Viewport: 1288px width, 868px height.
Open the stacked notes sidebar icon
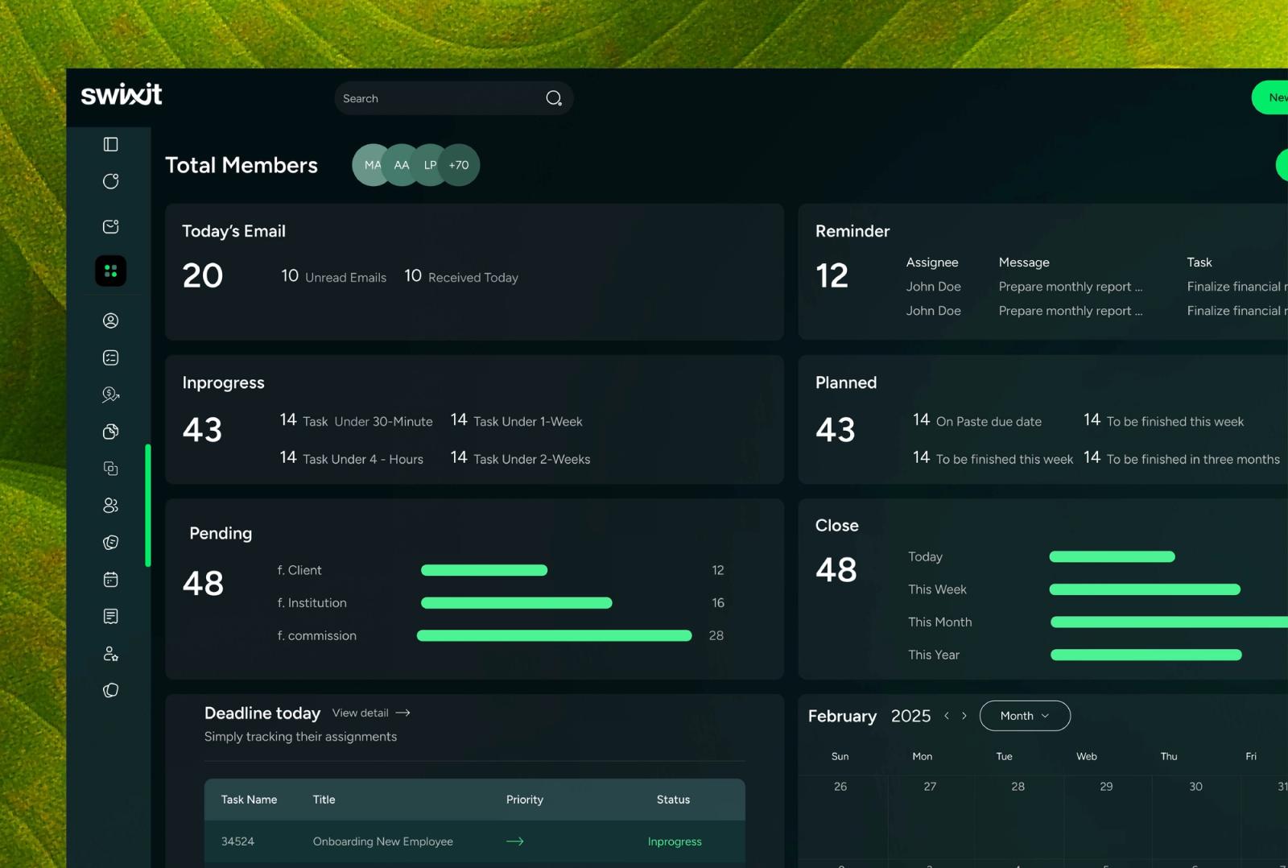click(x=111, y=543)
